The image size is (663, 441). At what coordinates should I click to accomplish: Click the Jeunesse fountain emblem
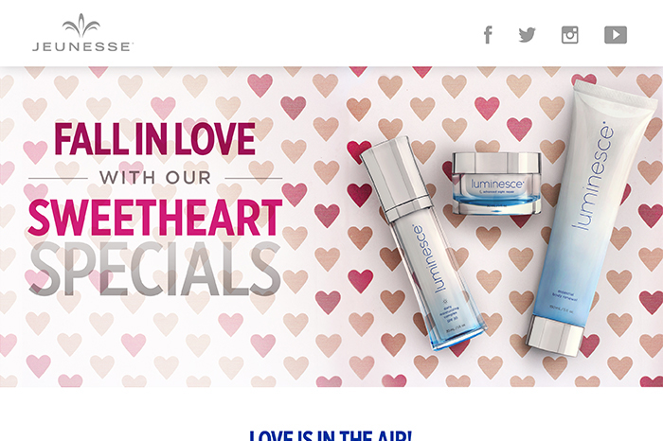81,26
